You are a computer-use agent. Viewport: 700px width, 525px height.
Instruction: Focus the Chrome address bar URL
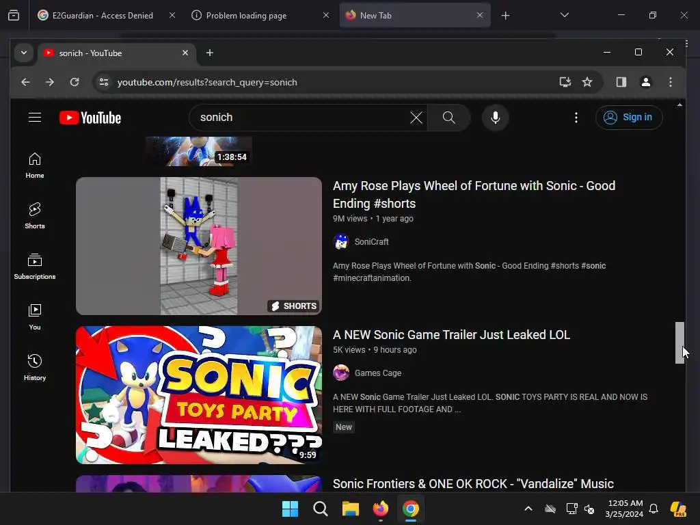pos(207,82)
